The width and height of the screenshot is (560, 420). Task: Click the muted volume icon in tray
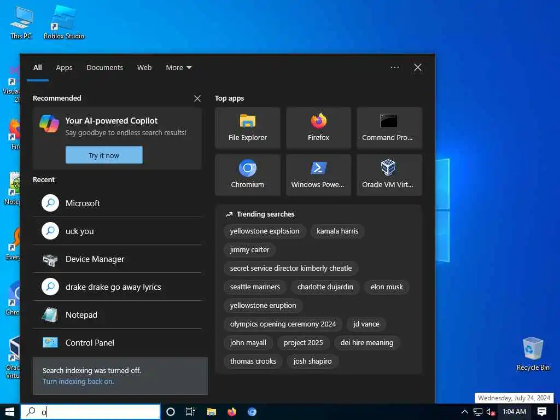(x=491, y=412)
